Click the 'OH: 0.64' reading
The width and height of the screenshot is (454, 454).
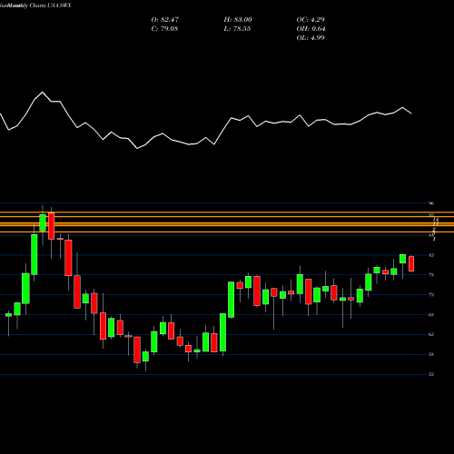point(311,29)
